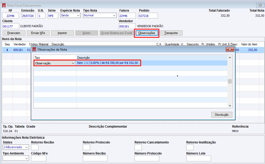Click the Vendedor code field
The image size is (265, 164).
[x=127, y=26]
